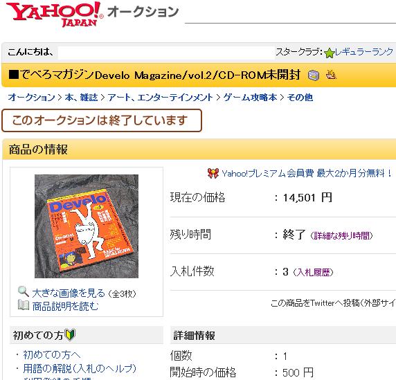396x380 pixels.
Task: Click the beginner leaf mark icon
Action: click(70, 335)
